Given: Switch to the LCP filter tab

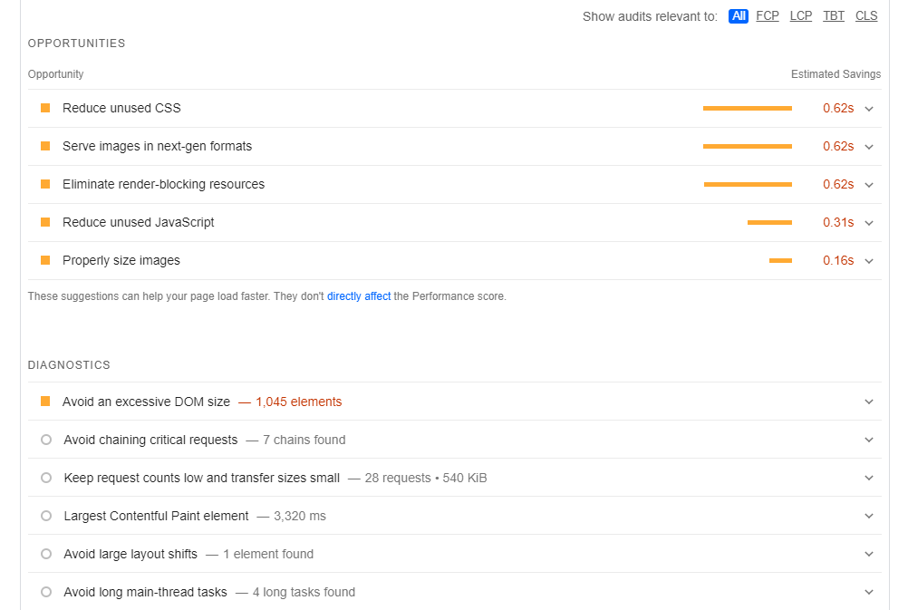Looking at the screenshot, I should point(800,15).
